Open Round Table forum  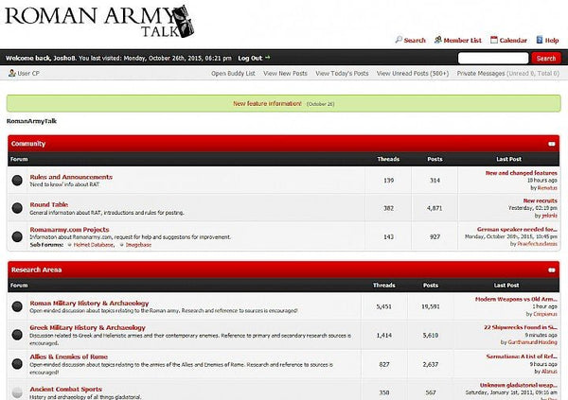click(49, 204)
